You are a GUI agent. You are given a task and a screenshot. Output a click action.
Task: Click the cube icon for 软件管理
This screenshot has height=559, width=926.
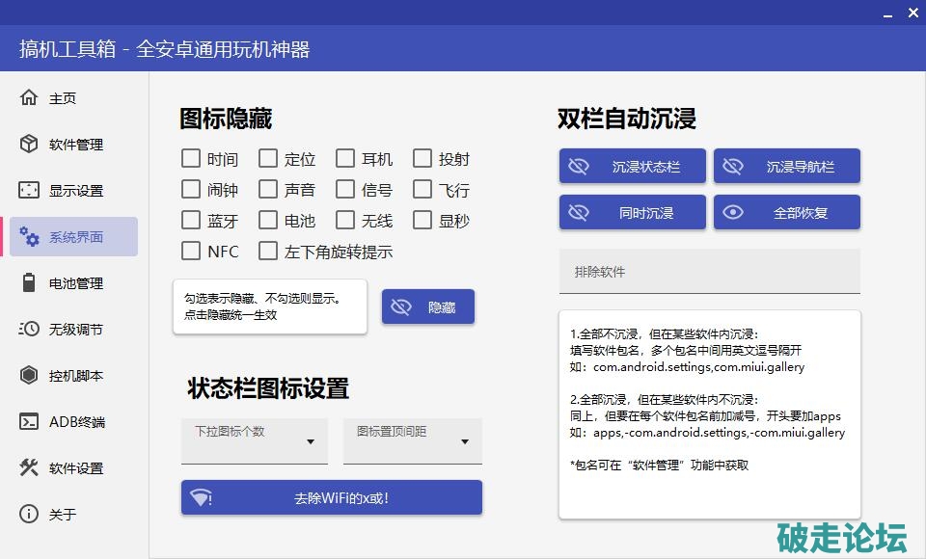(29, 144)
